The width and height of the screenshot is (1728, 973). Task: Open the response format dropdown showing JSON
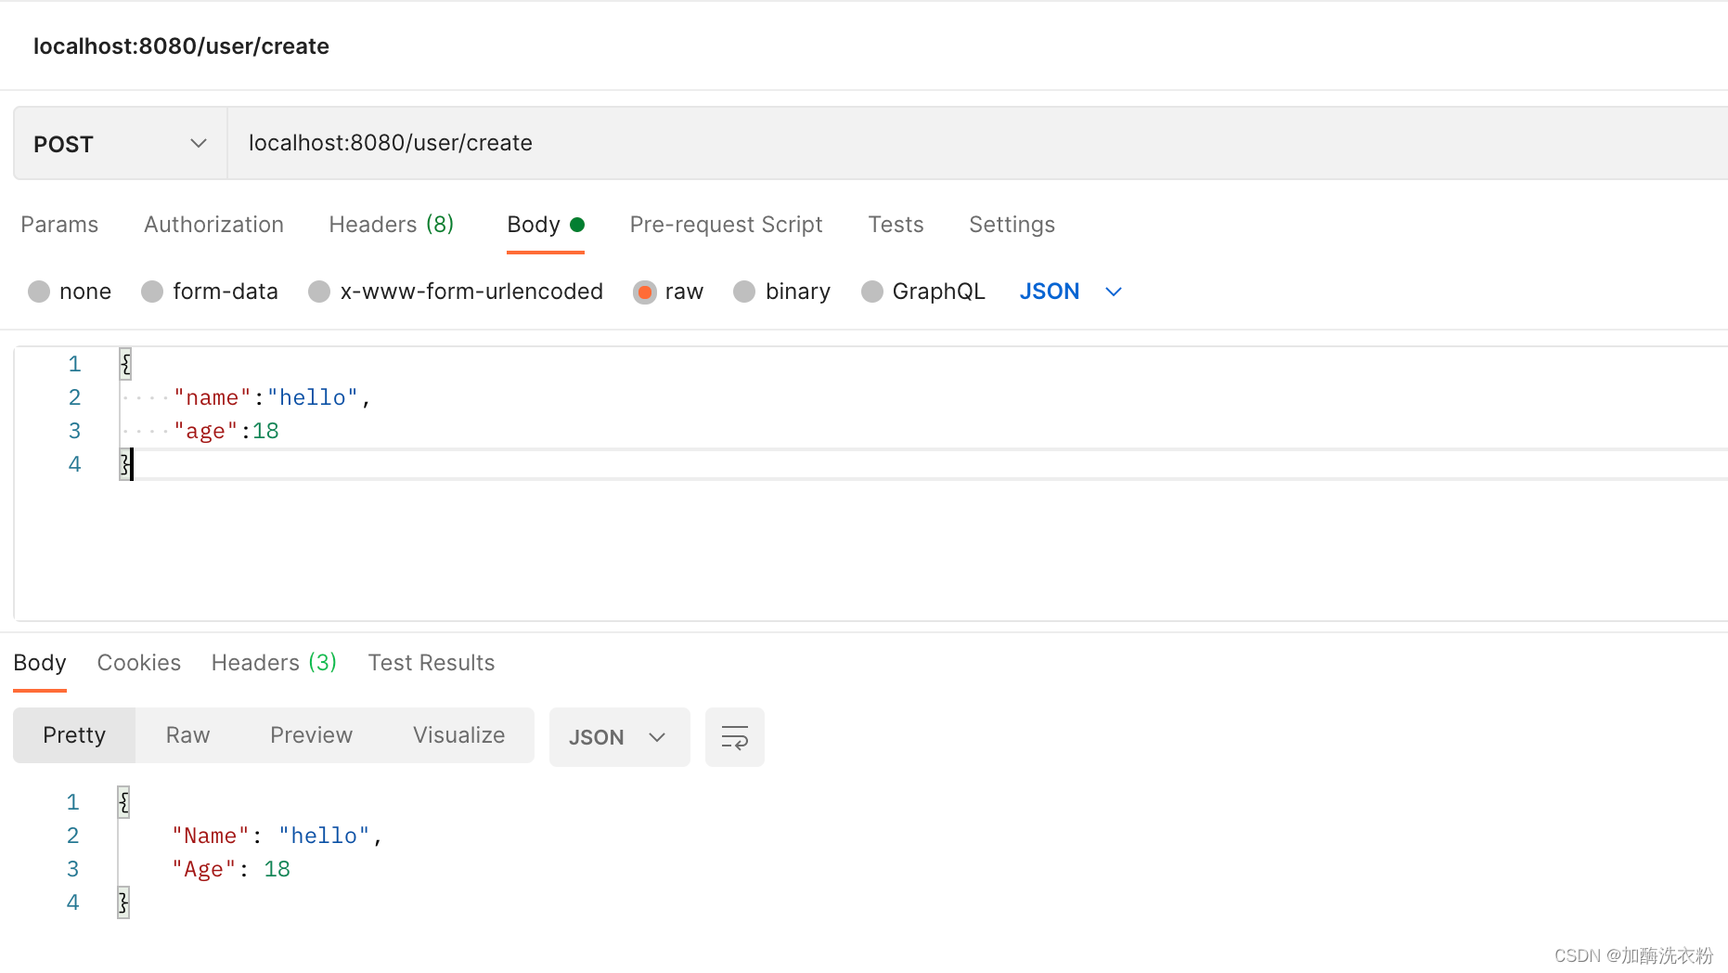(619, 736)
